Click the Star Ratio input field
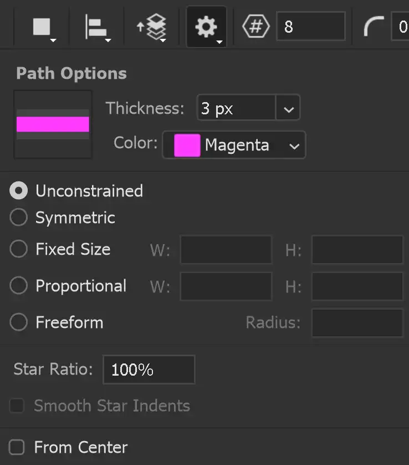 click(149, 369)
